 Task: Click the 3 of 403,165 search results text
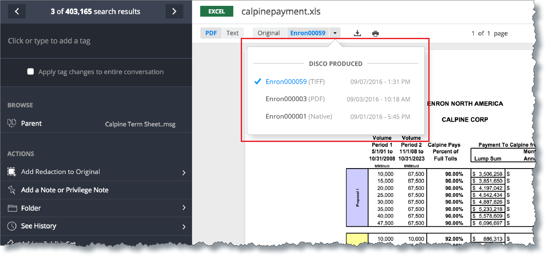96,11
